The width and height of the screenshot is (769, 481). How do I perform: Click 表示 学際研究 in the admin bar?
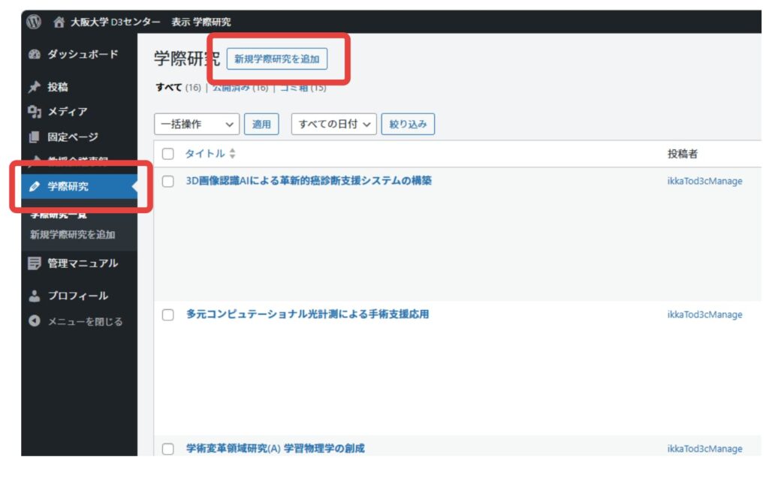pos(201,22)
